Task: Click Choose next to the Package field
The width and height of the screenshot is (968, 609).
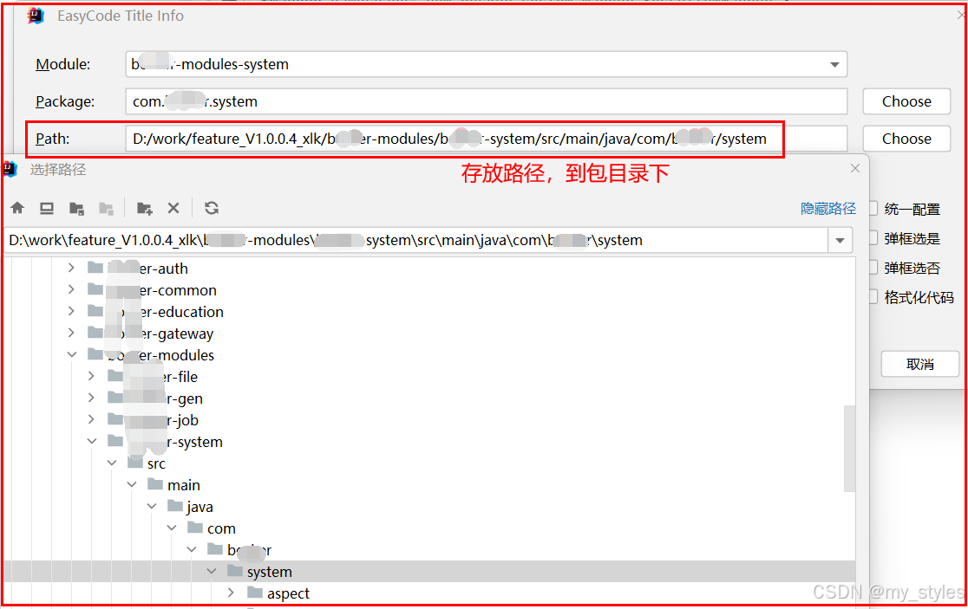Action: pos(906,101)
